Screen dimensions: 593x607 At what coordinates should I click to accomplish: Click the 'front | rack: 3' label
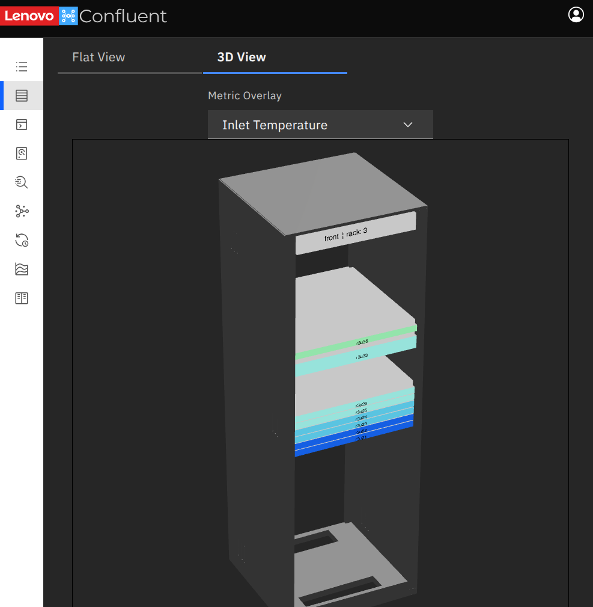tap(345, 235)
